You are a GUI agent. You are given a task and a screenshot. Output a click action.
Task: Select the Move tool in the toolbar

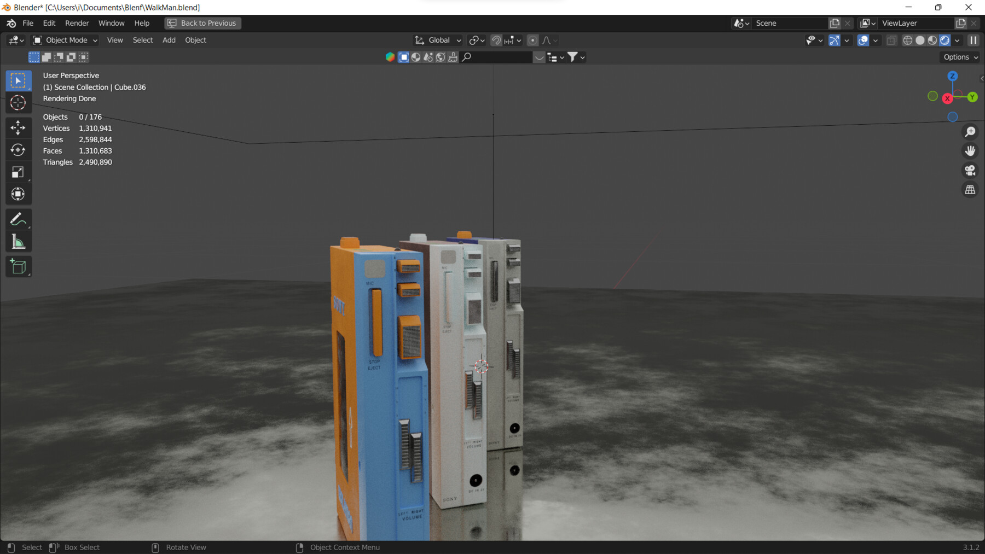(x=18, y=127)
